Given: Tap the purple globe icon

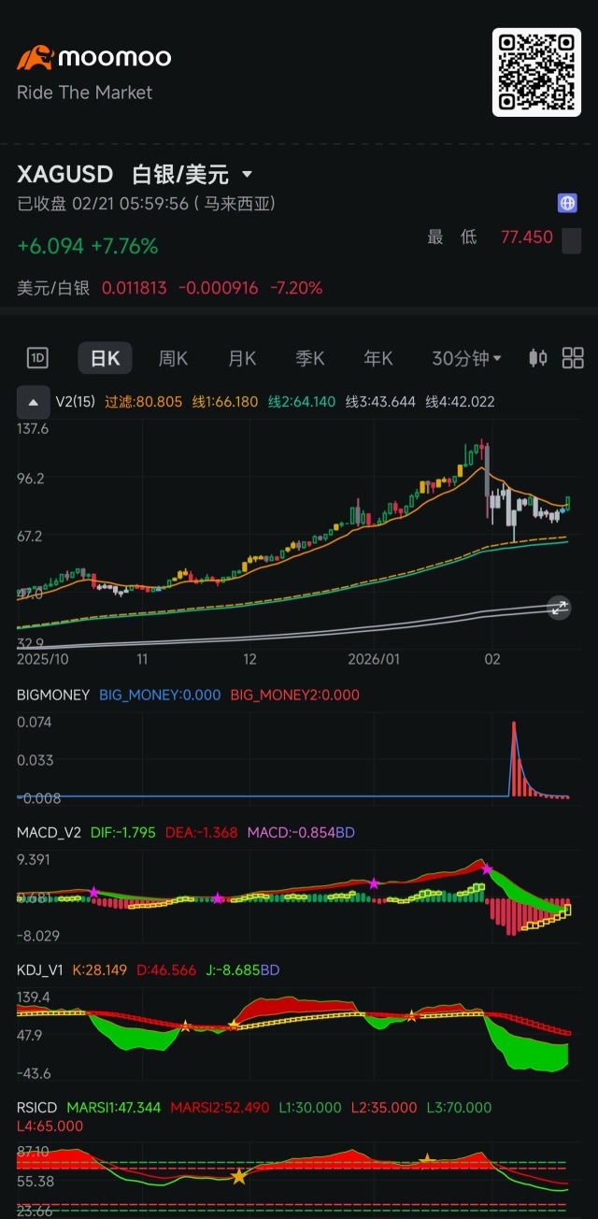Looking at the screenshot, I should 566,203.
